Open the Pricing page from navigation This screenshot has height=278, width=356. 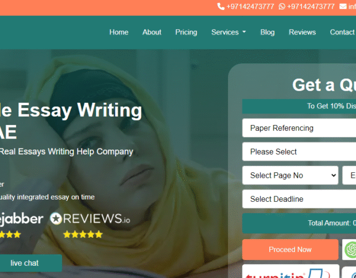pyautogui.click(x=186, y=32)
